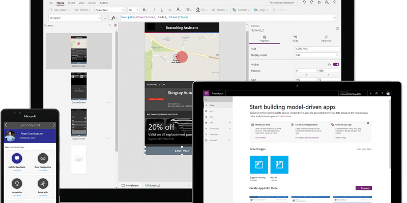Image resolution: width=407 pixels, height=203 pixels.
Task: Open the font size 16 dropdown
Action: pyautogui.click(x=133, y=10)
